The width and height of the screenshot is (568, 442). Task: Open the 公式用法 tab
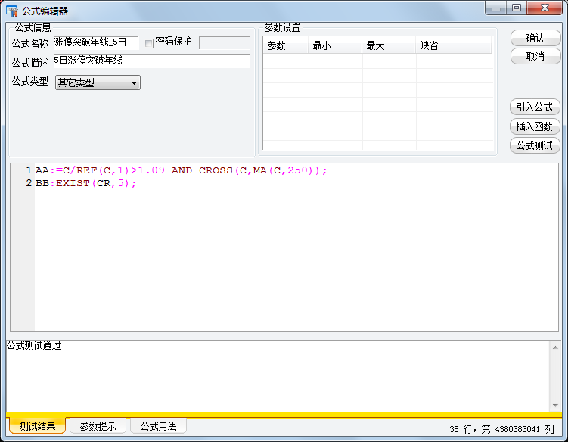point(158,426)
